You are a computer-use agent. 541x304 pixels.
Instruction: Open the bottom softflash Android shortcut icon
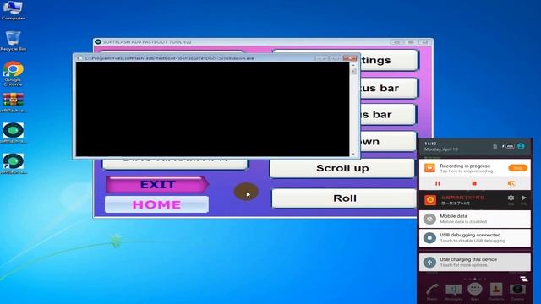pyautogui.click(x=14, y=163)
